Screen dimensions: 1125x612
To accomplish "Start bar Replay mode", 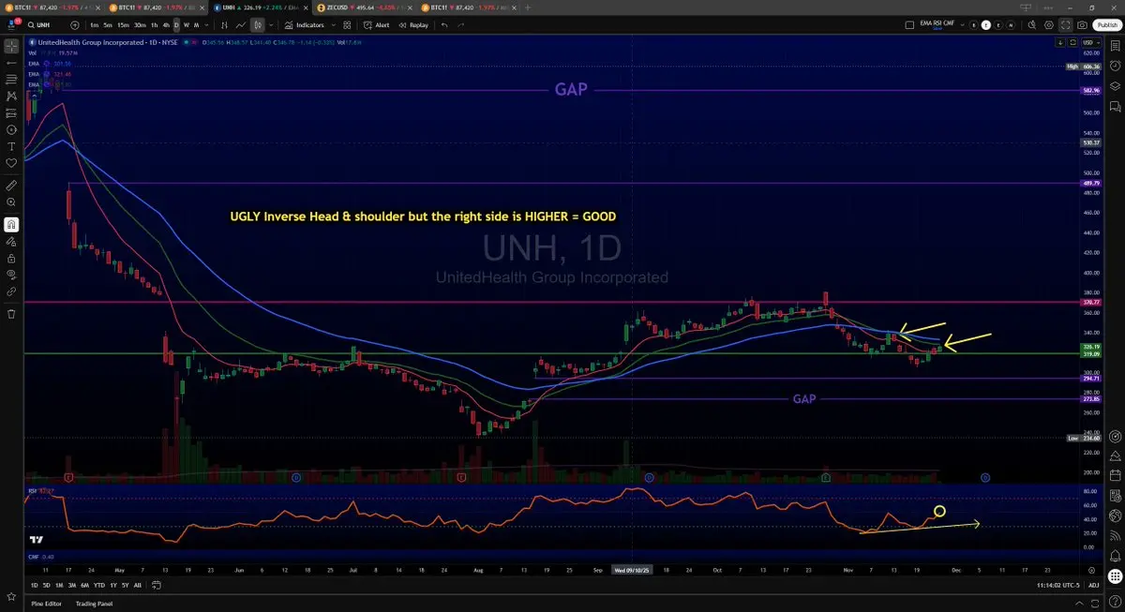I will coord(413,25).
